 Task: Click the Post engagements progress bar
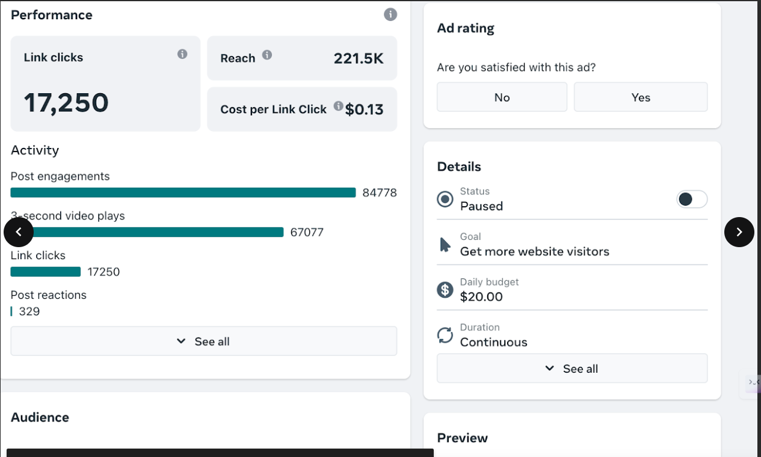tap(183, 192)
